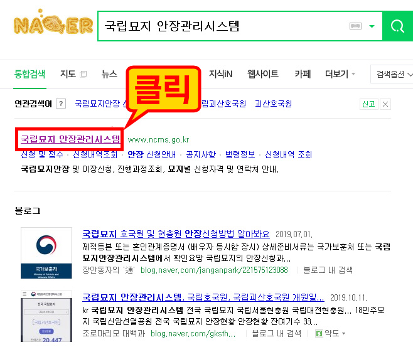Click the 블로그 section heading

click(28, 211)
